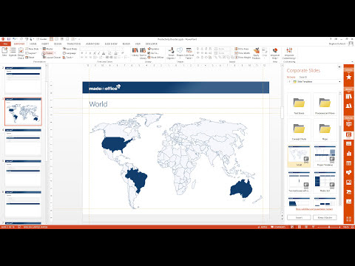This screenshot has width=355, height=266.
Task: Open the grid icon at the sidebar bottom
Action: pos(348,219)
